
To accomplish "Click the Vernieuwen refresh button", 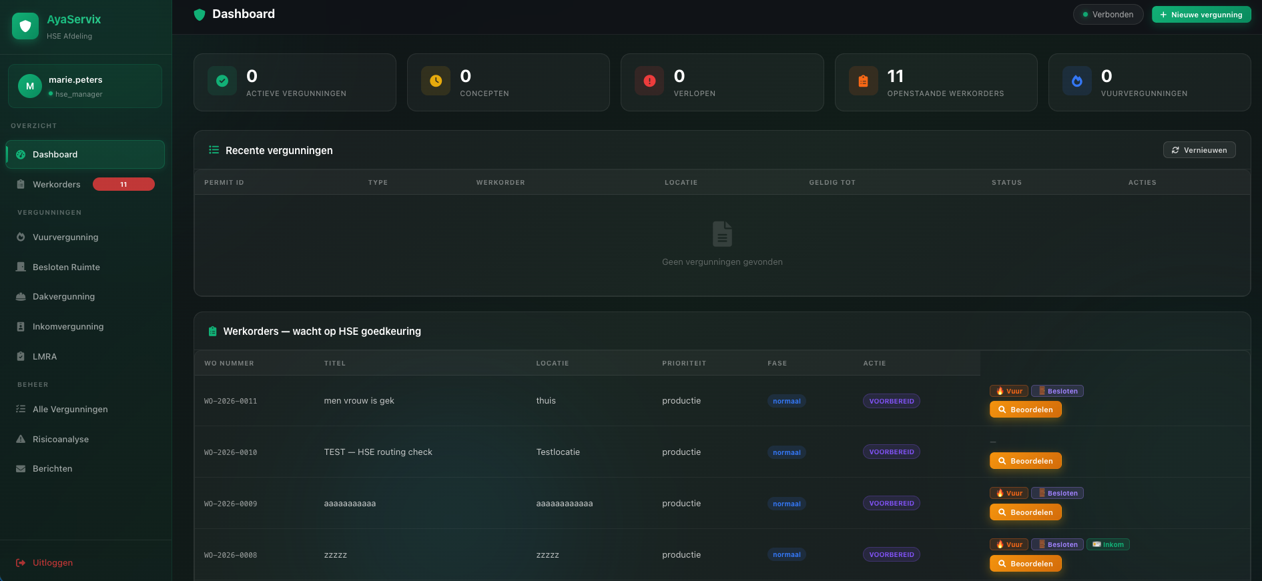I will (x=1199, y=150).
